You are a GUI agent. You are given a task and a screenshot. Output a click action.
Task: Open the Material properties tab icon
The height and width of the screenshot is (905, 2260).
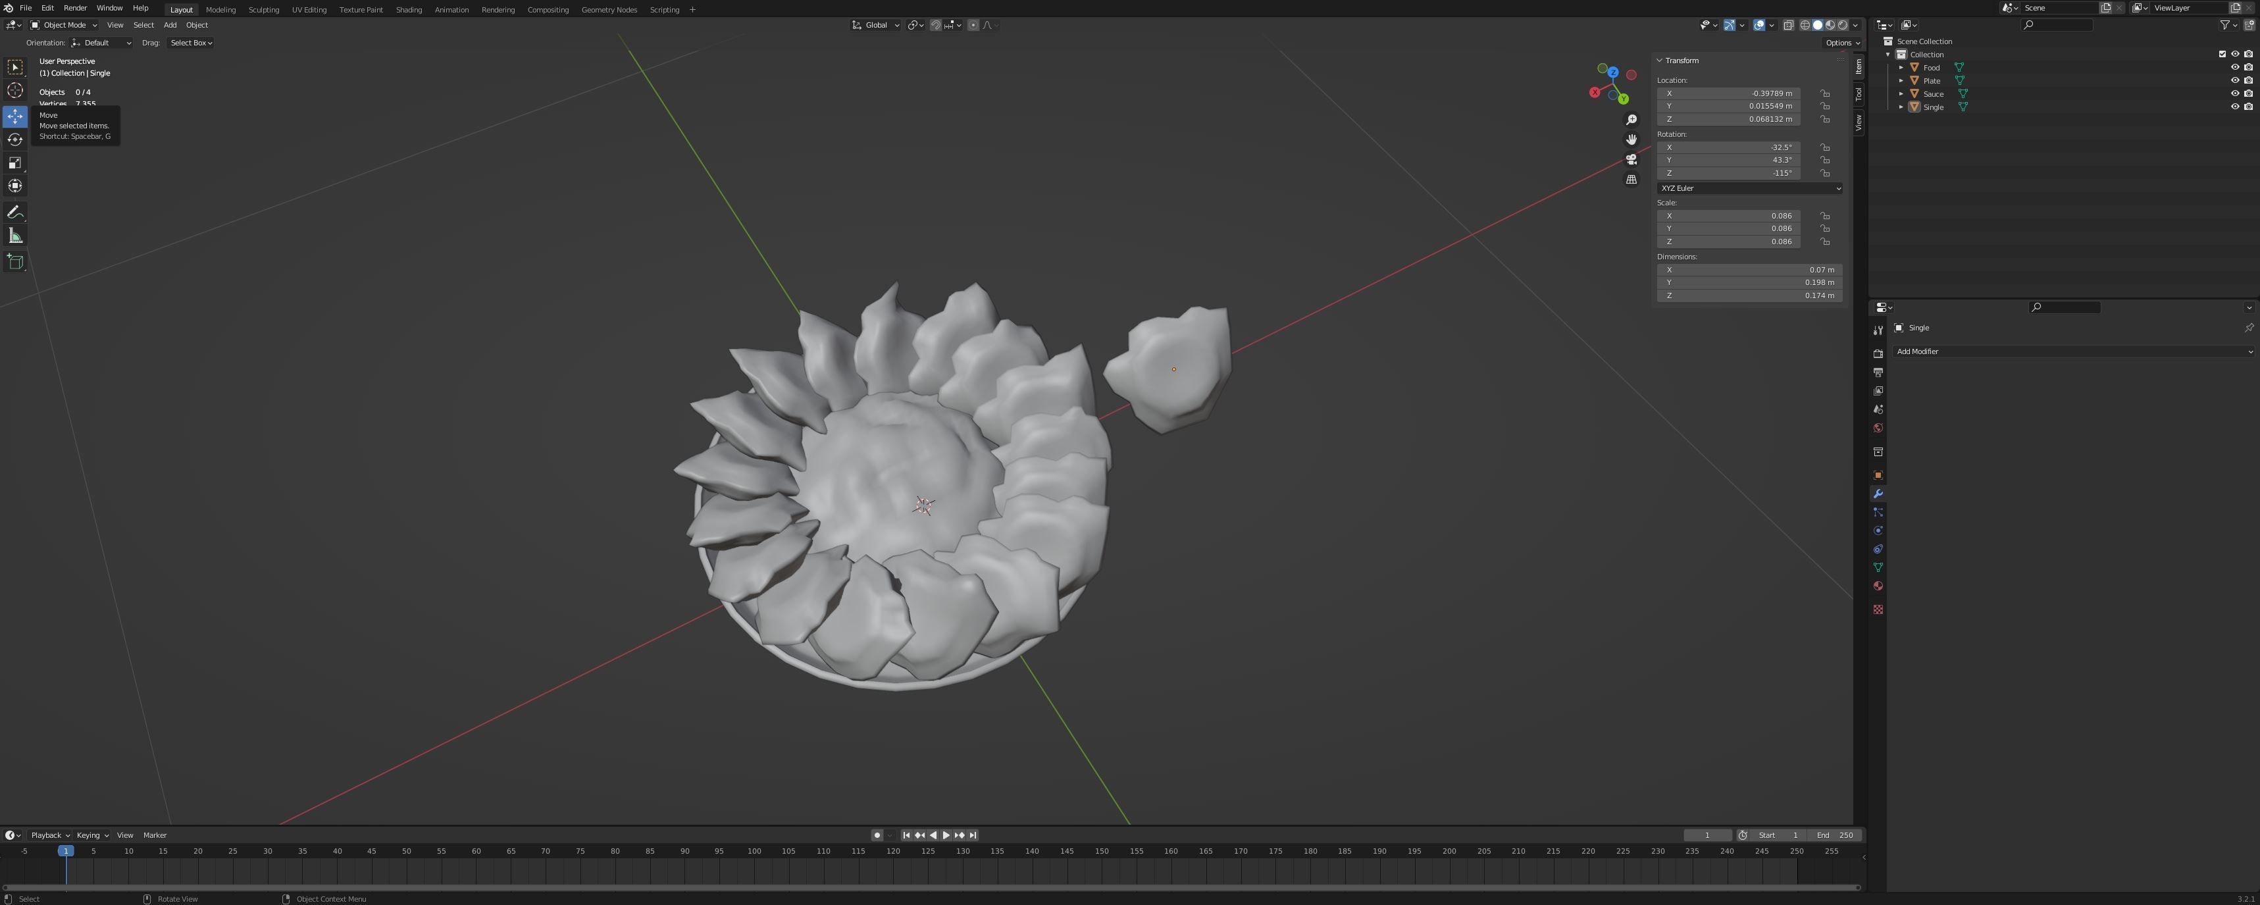pyautogui.click(x=1878, y=586)
